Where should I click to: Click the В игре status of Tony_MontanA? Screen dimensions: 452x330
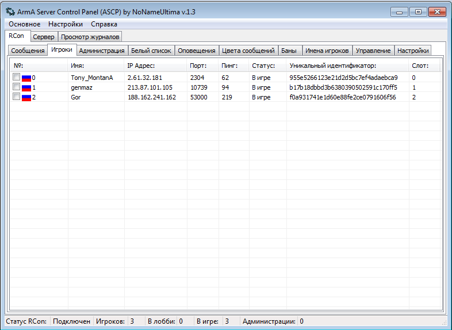tap(261, 78)
